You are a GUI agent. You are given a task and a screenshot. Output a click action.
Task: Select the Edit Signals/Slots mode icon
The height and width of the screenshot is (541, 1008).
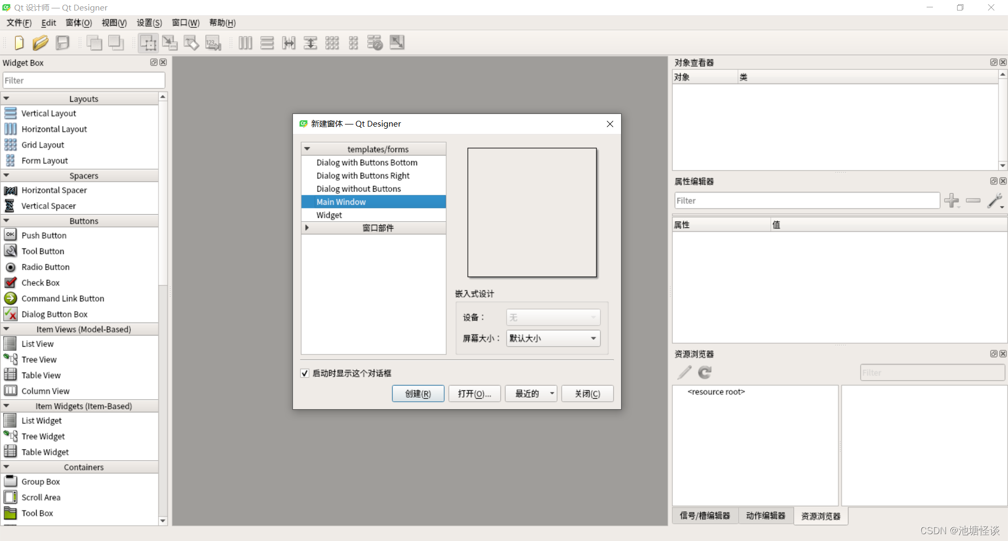170,43
